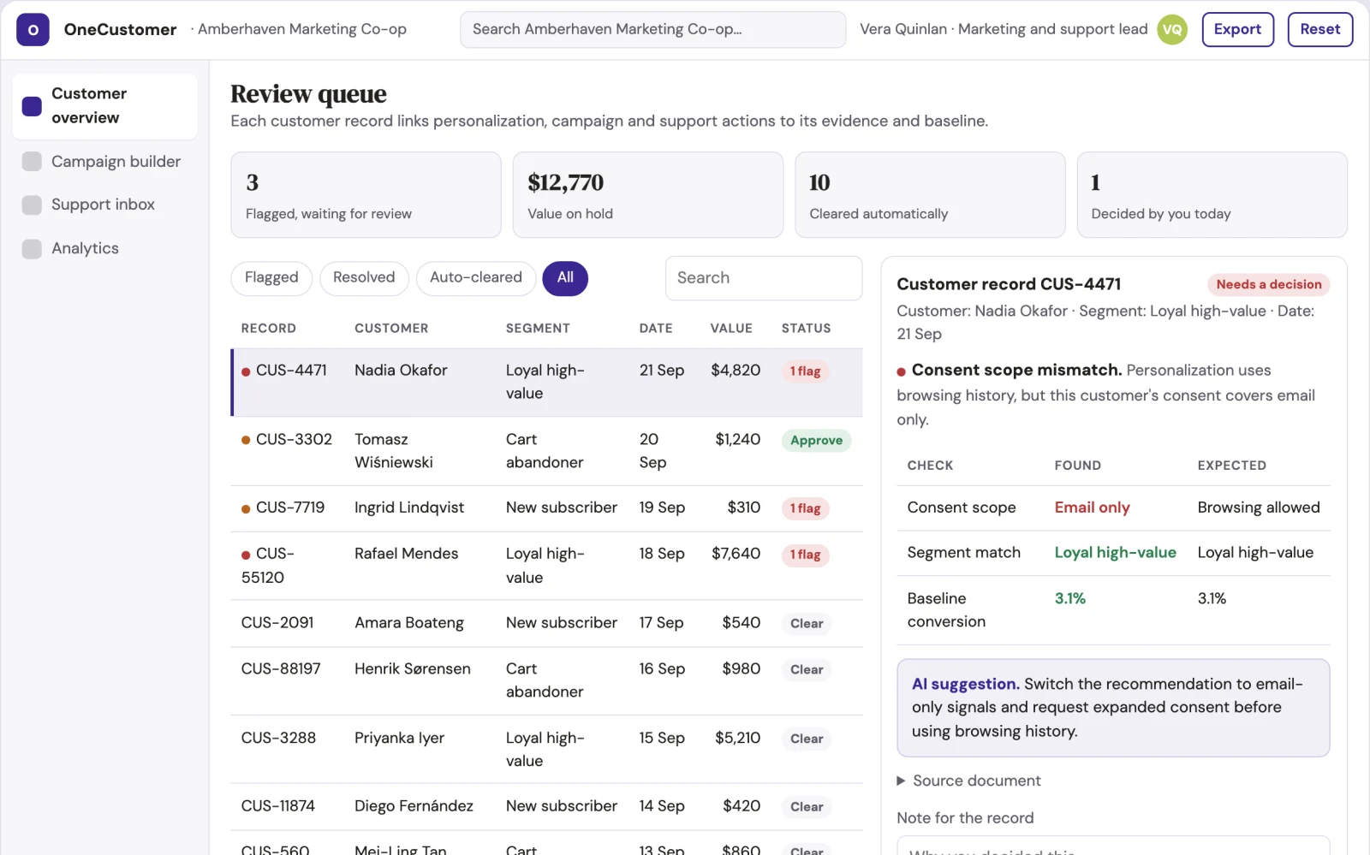Click the DATE column header
Viewport: 1370px width, 855px height.
pos(656,329)
